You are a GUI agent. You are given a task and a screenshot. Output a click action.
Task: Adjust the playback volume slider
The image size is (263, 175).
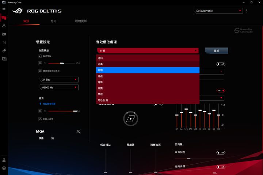[x=62, y=63]
